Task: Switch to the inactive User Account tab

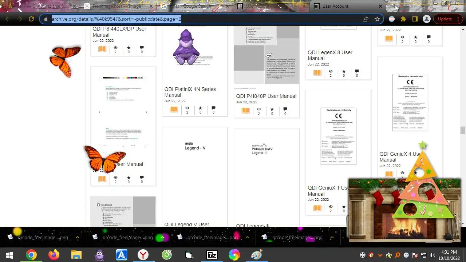Action: [x=271, y=6]
